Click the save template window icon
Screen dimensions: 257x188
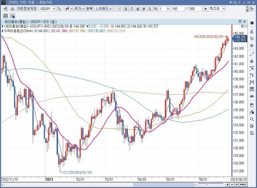[x=252, y=105]
